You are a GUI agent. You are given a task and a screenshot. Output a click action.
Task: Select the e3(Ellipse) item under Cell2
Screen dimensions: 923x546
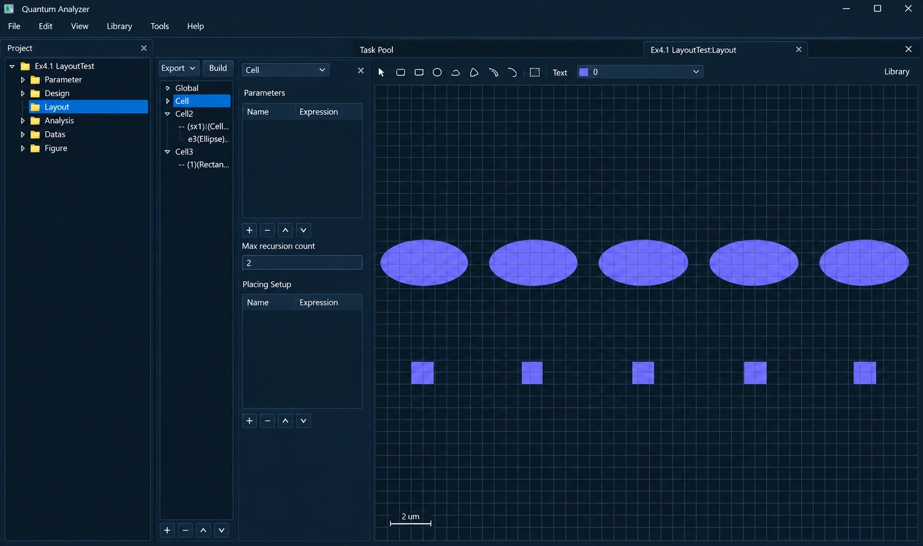coord(208,139)
